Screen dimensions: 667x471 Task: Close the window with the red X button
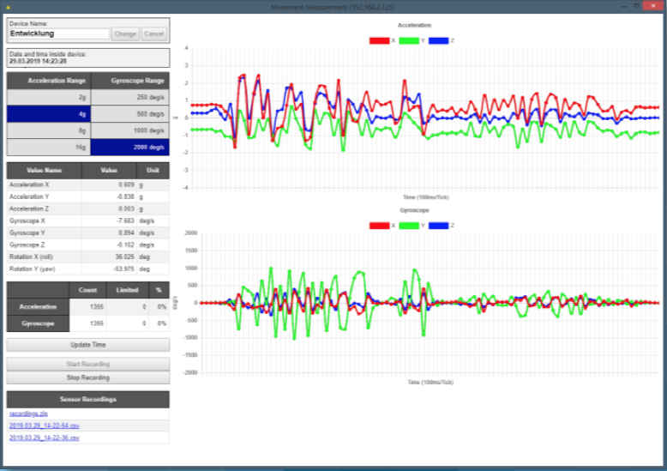[653, 5]
